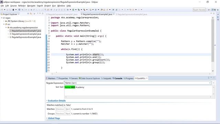This screenshot has height=124, width=220.
Task: Open the New file dropdown arrow
Action: [x=4, y=10]
